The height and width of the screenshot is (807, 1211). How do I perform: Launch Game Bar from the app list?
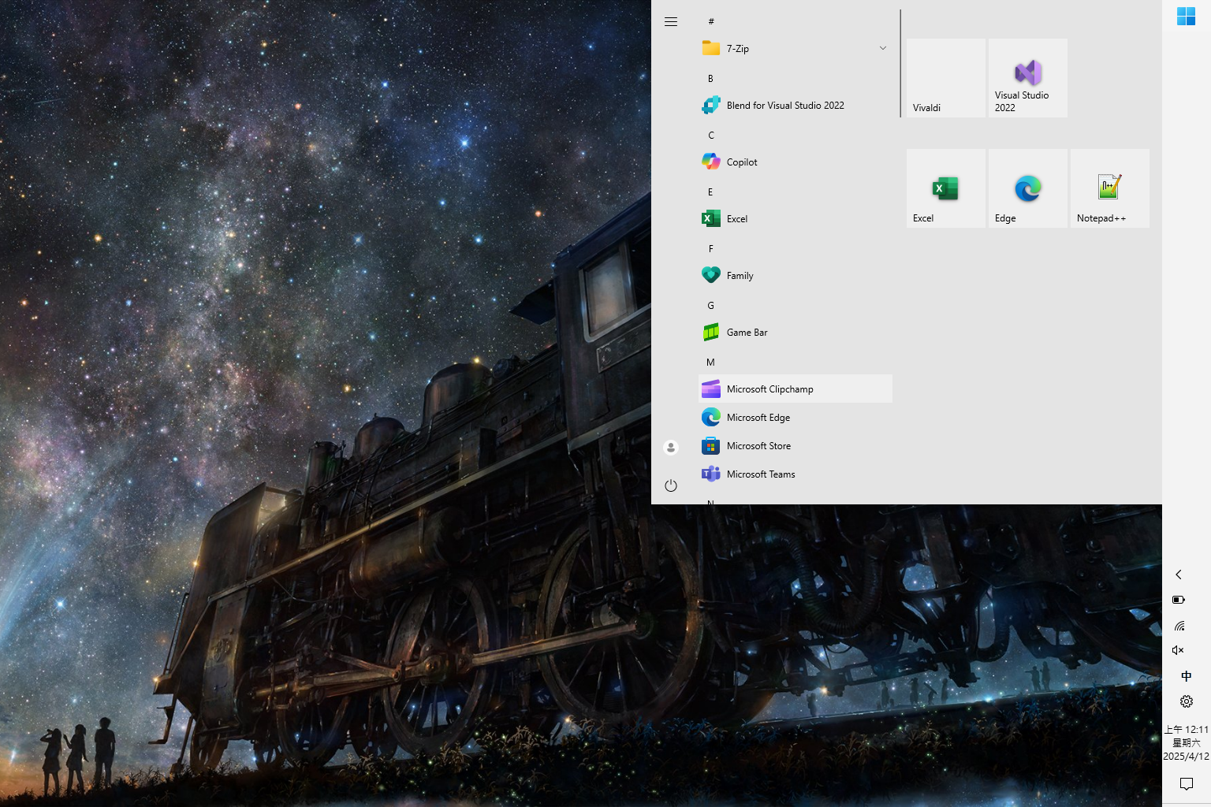pos(747,333)
